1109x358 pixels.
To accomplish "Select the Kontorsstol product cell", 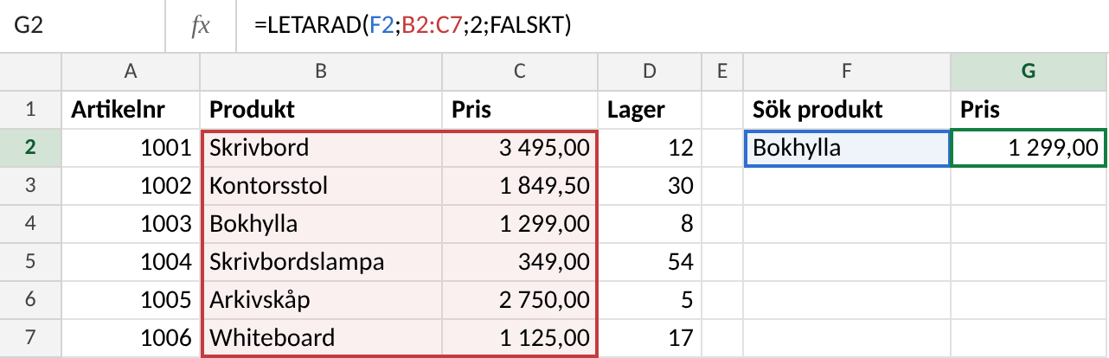I will click(x=321, y=186).
